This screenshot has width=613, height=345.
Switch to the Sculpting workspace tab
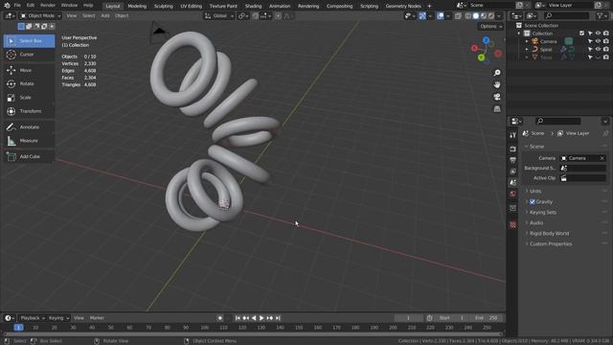click(x=163, y=6)
